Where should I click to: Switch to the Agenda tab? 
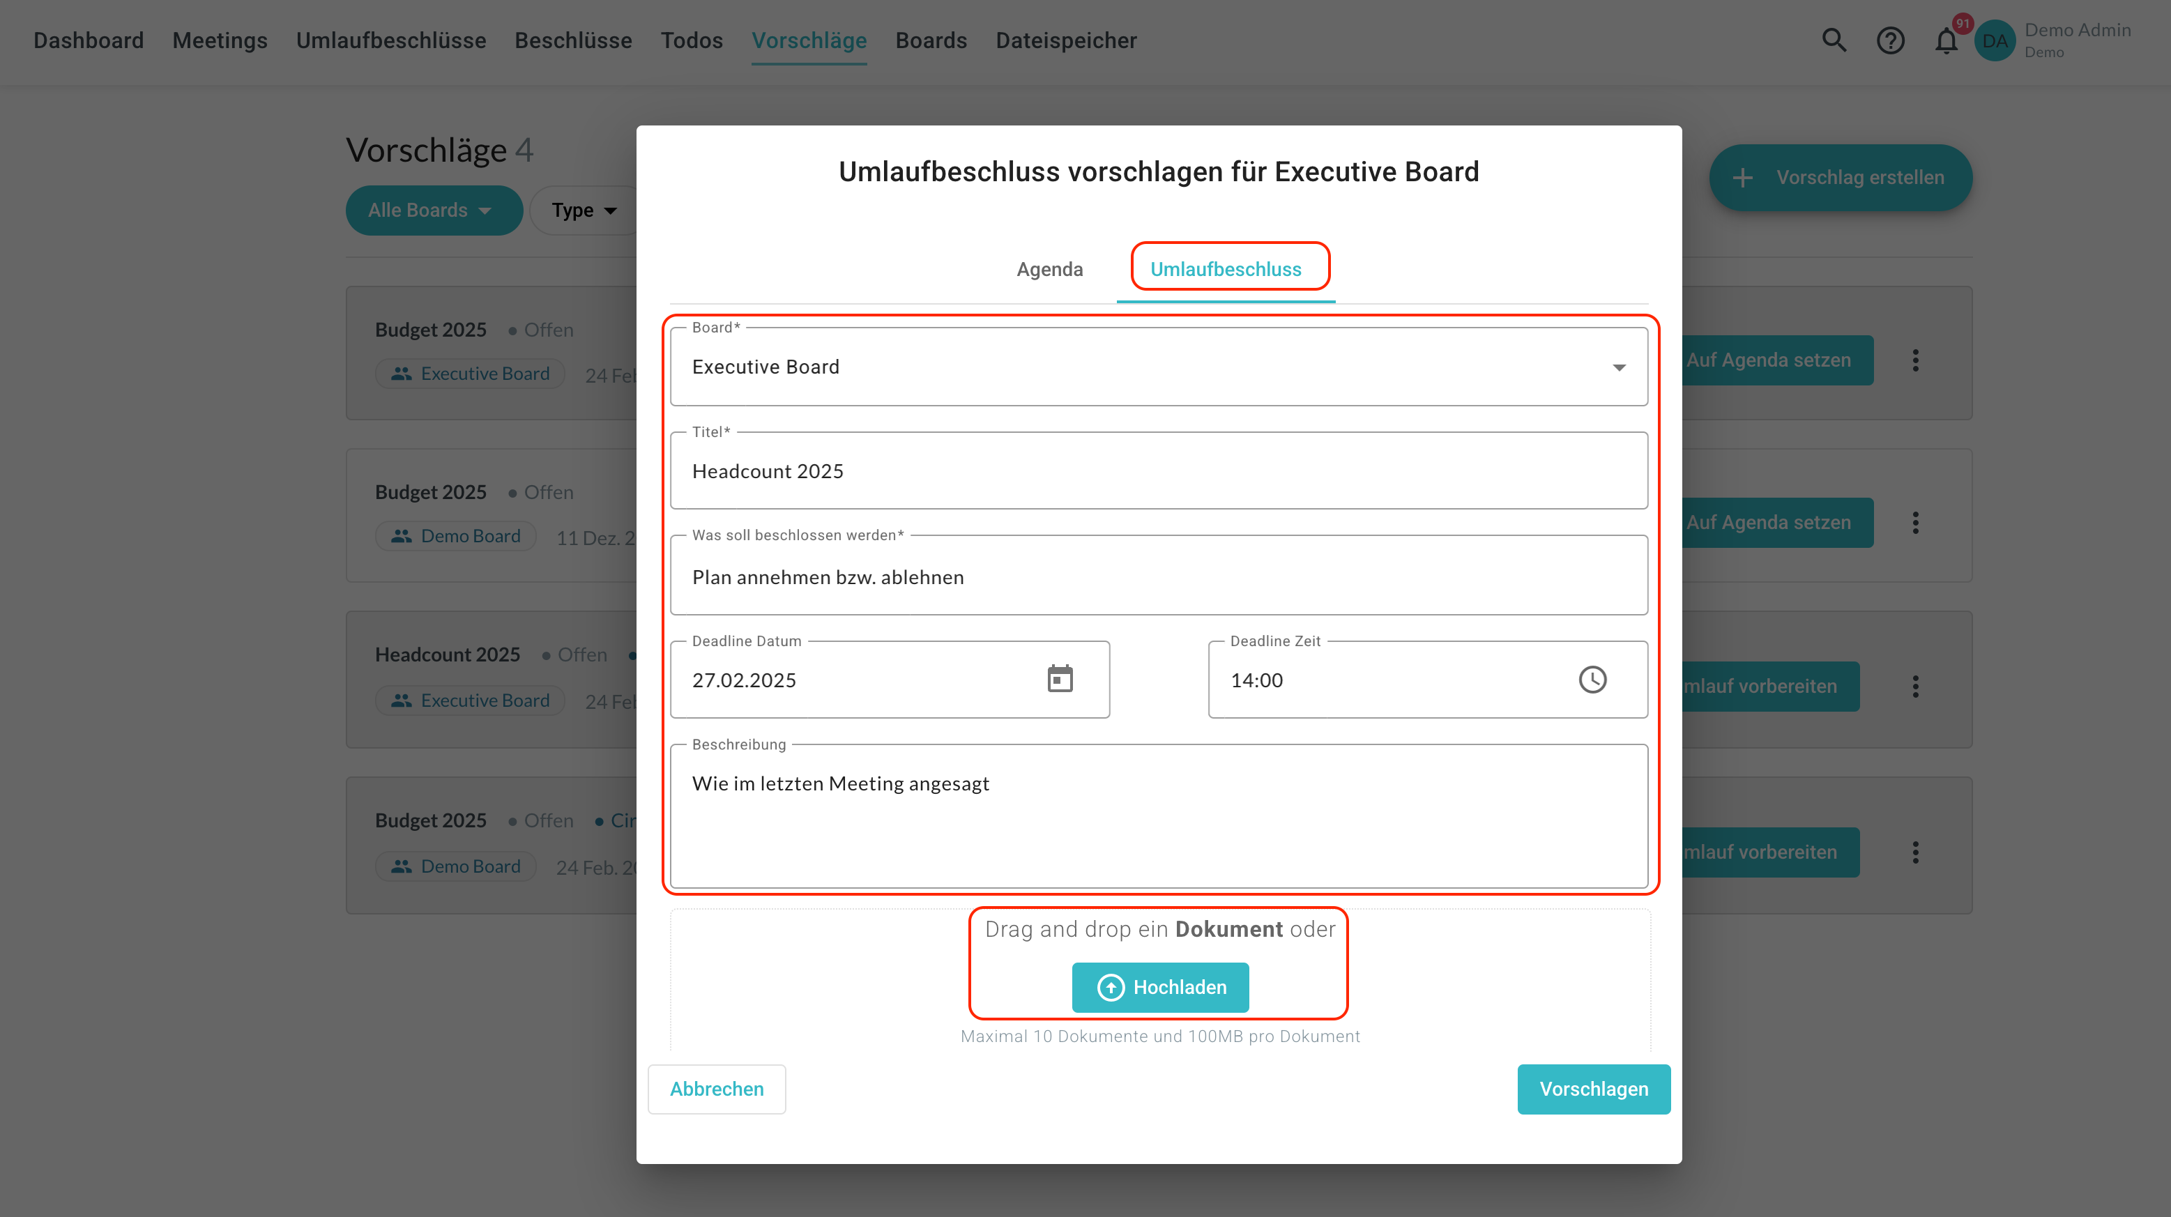(x=1049, y=269)
